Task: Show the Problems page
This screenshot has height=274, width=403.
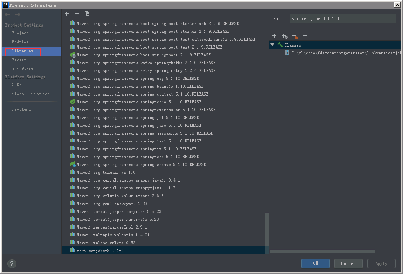Action: point(21,109)
